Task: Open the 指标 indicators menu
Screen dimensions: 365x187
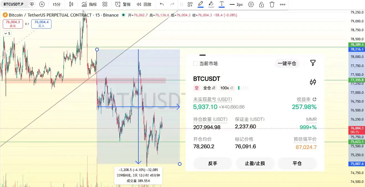Action: click(x=89, y=4)
